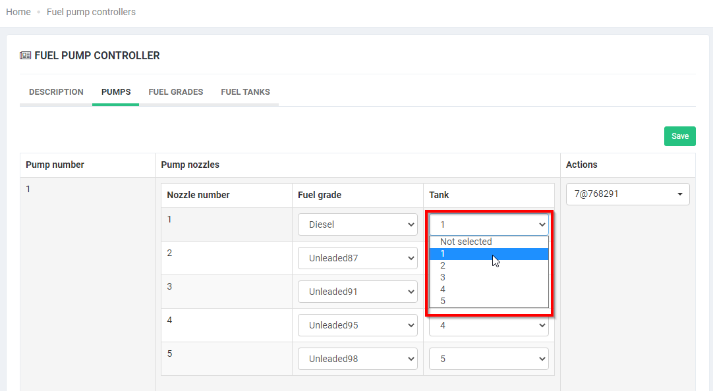Expand the Unleaded95 fuel grade dropdown
713x391 pixels.
click(x=357, y=325)
